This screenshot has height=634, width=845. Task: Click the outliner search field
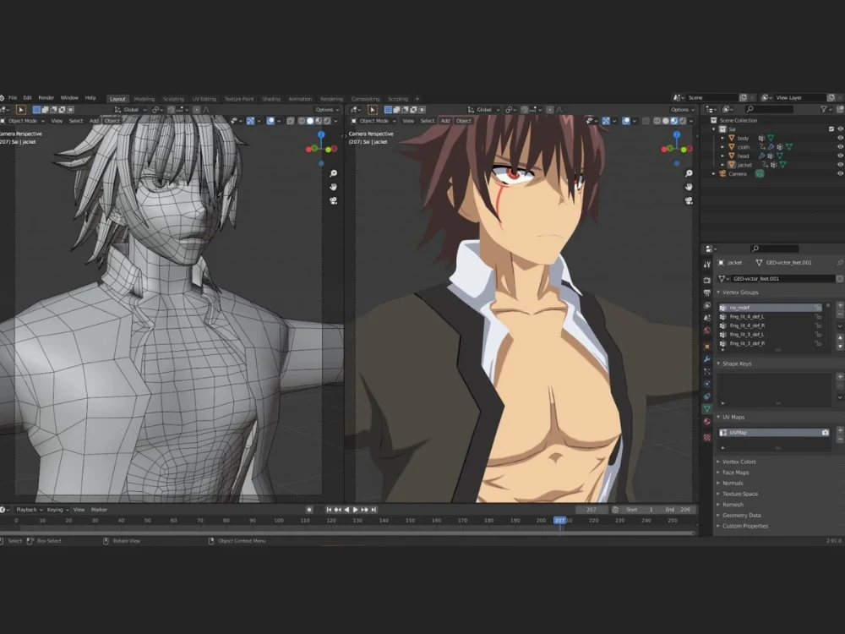(769, 109)
